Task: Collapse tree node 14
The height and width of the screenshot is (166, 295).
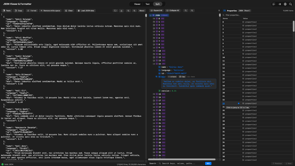Action: coord(154,64)
